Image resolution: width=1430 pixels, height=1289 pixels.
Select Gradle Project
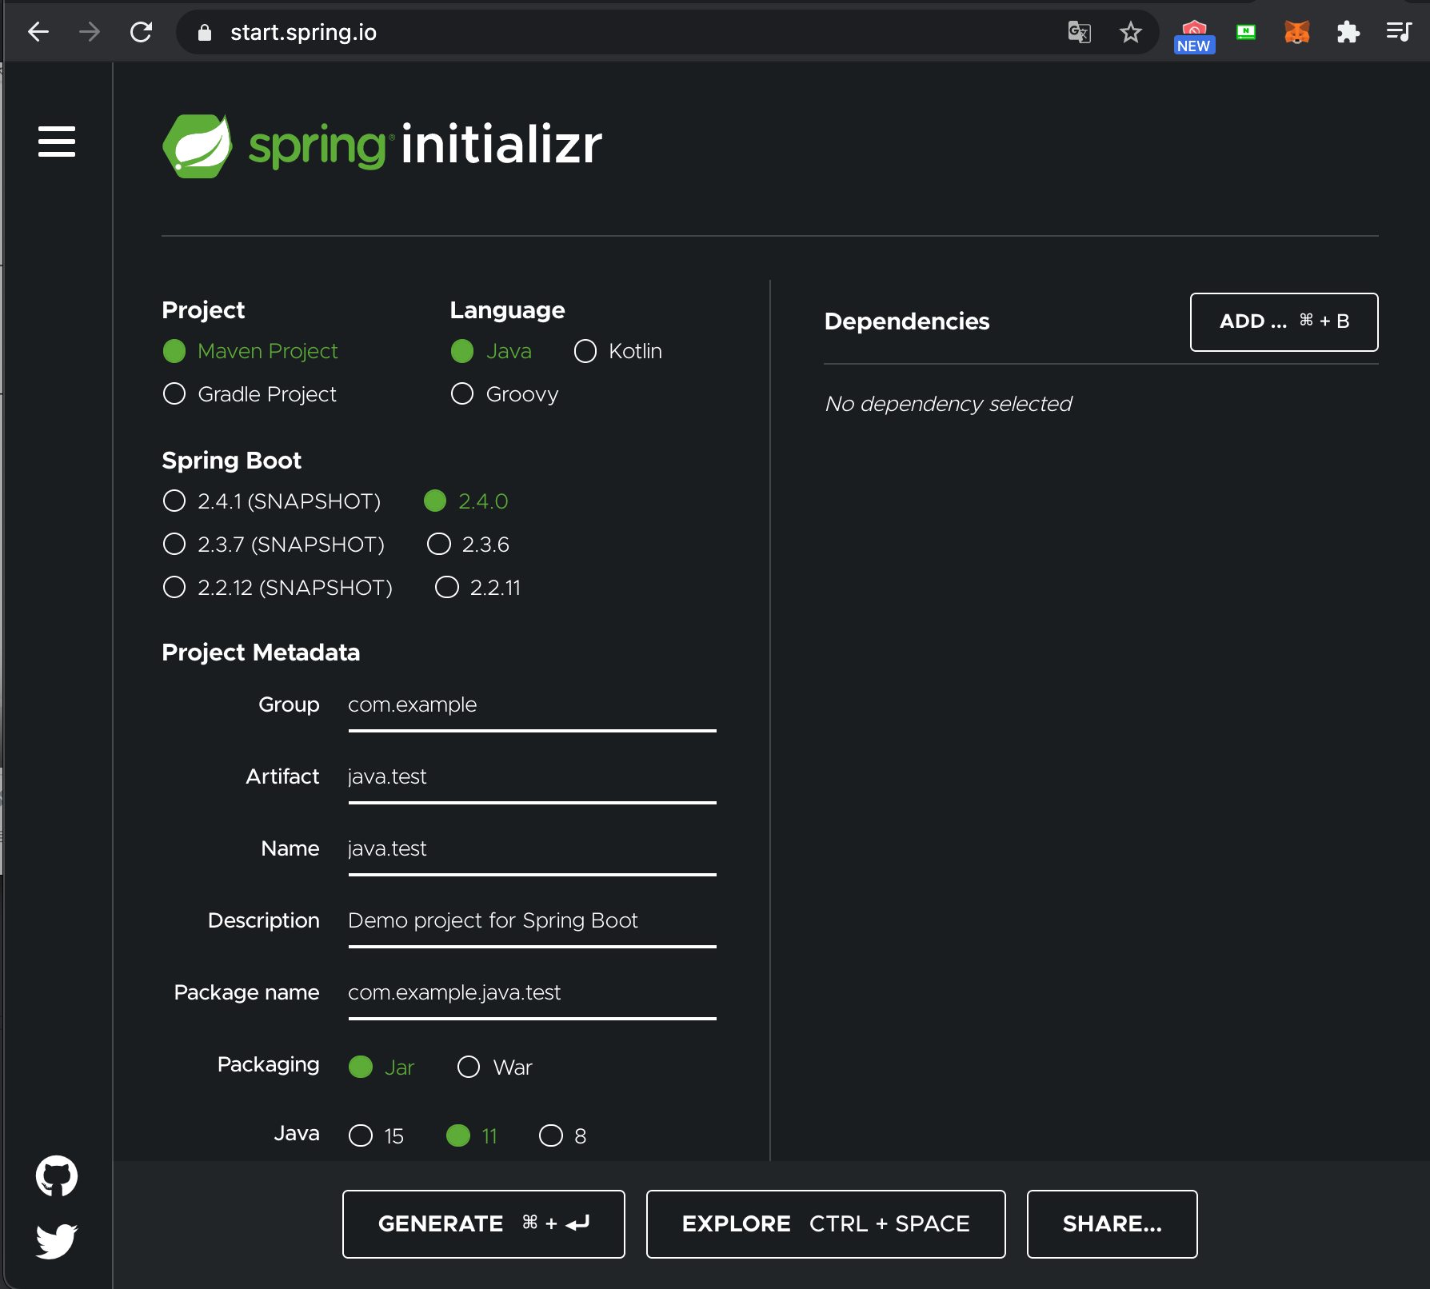point(250,394)
